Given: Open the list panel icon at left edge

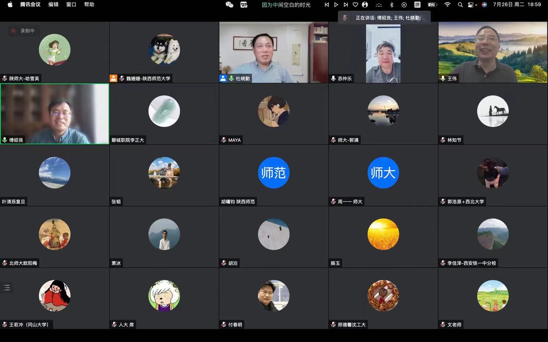Looking at the screenshot, I should point(7,288).
